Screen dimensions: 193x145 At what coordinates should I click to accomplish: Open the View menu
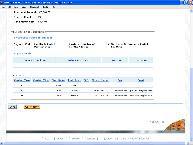tap(16, 7)
